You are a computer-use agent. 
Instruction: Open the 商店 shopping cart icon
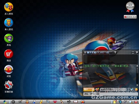click(x=9, y=54)
